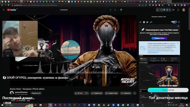Open the paranoidPhantom channel name
Viewport: 190px width, 107px height.
(21, 92)
